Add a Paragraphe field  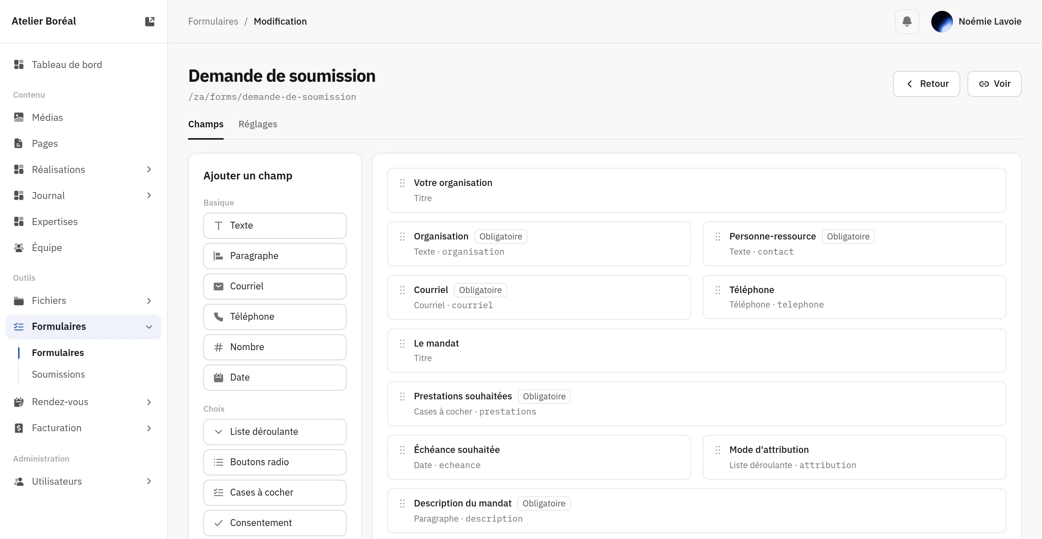275,256
